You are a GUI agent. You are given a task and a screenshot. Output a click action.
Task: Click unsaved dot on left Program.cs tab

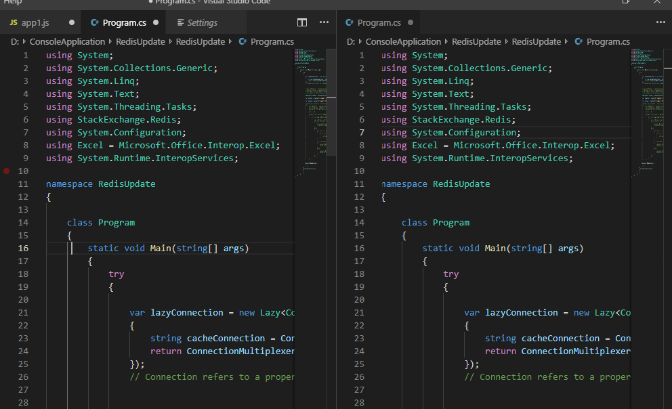point(156,22)
